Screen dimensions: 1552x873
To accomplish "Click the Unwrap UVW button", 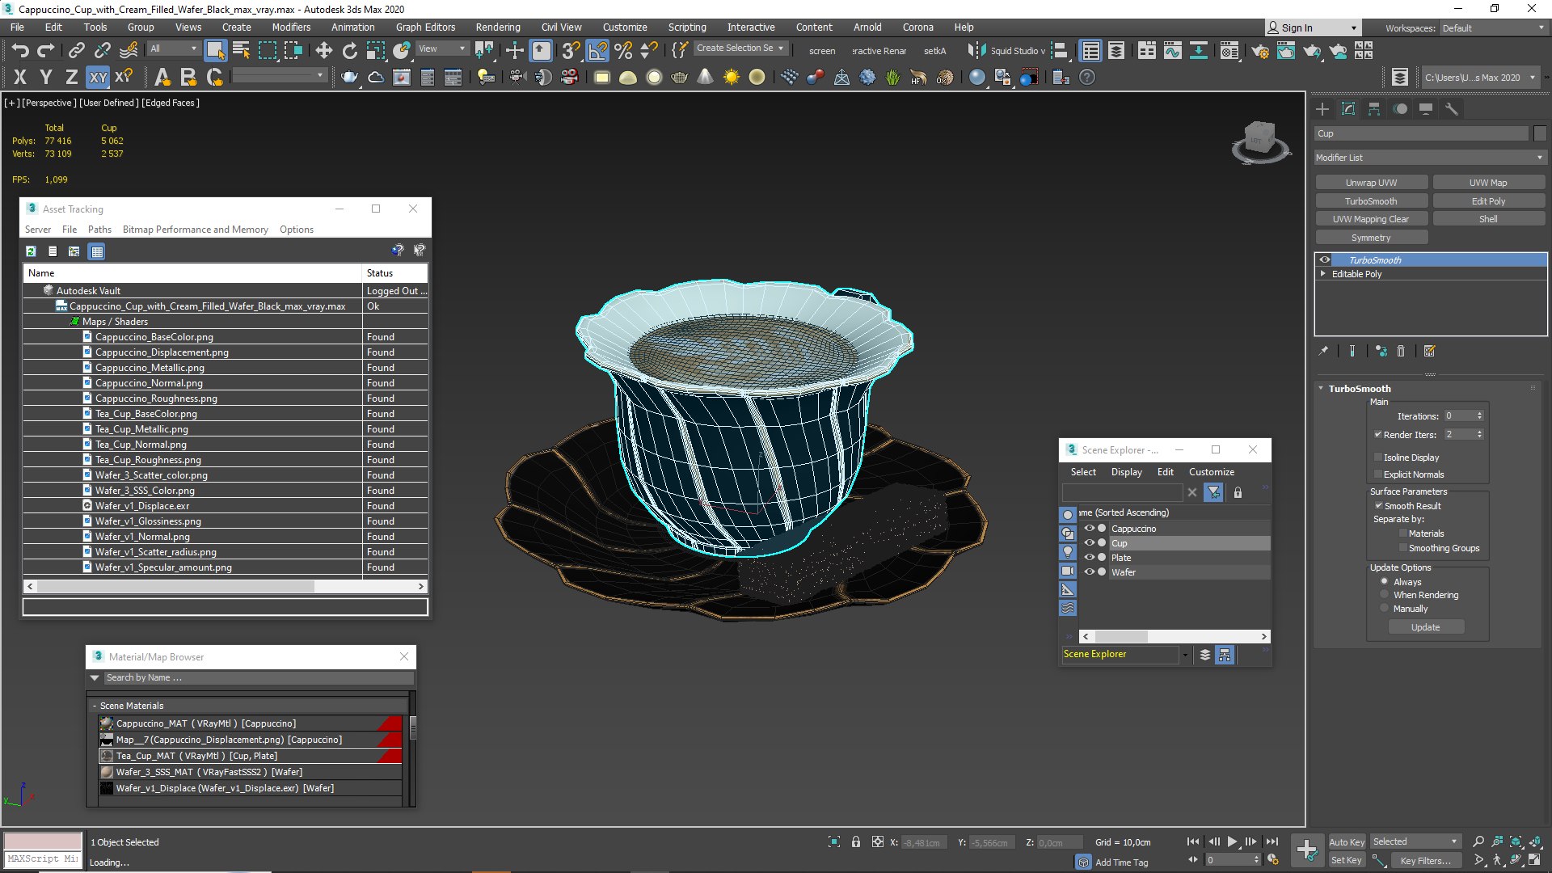I will [1371, 183].
